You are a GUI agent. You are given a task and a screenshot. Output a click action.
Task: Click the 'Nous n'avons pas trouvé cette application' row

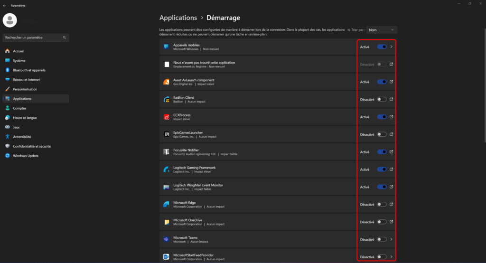click(278, 64)
